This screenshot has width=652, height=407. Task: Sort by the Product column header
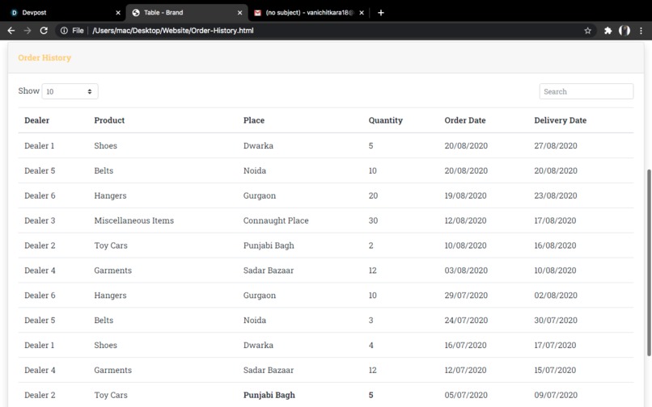(x=109, y=120)
